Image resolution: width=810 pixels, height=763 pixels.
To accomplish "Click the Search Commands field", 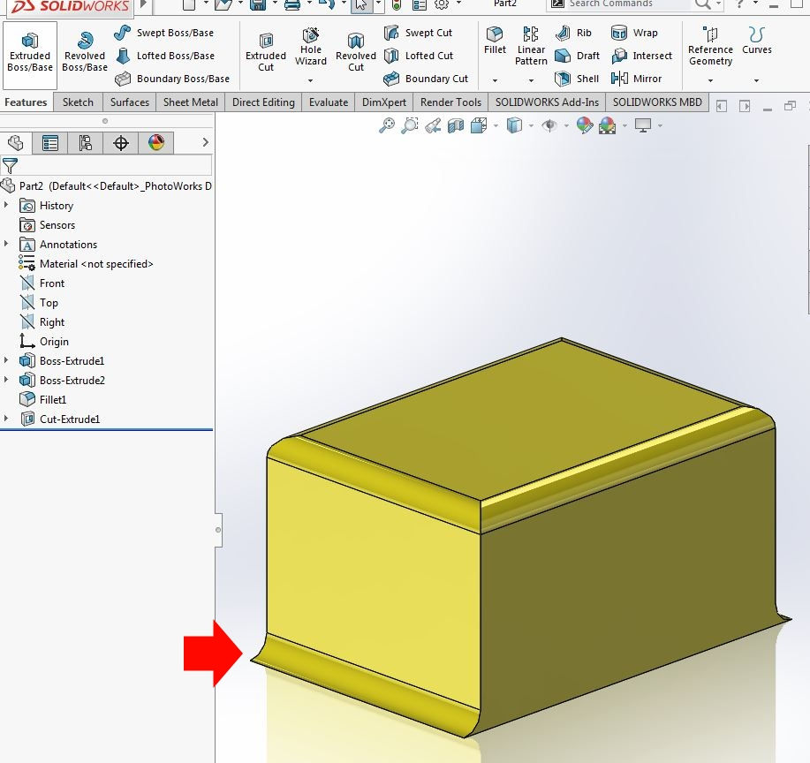I will pyautogui.click(x=627, y=4).
